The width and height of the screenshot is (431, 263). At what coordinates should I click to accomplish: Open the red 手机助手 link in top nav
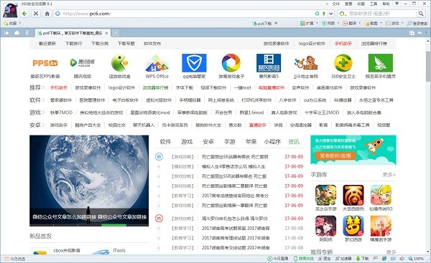pyautogui.click(x=343, y=43)
